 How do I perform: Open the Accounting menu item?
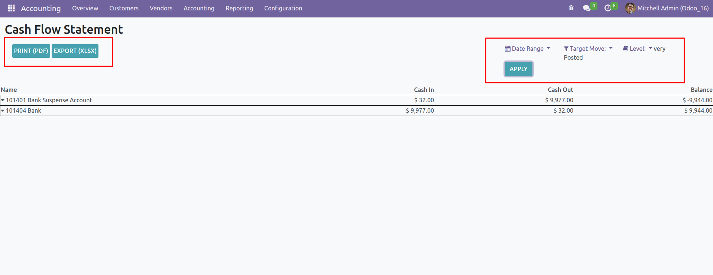(x=199, y=8)
